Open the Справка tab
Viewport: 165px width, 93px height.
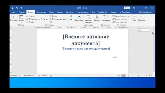point(113,12)
